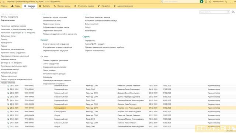Open Бухучет начислений сотрудников link

[56, 44]
